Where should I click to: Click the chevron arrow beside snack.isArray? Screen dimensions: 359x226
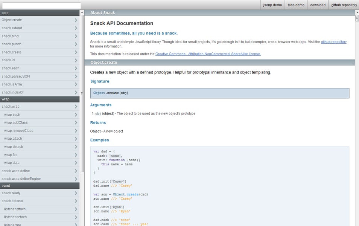[76, 84]
